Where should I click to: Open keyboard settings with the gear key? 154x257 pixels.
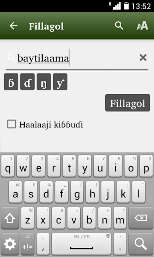(x=10, y=244)
